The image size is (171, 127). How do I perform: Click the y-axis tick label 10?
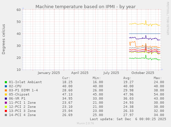tap(19, 70)
